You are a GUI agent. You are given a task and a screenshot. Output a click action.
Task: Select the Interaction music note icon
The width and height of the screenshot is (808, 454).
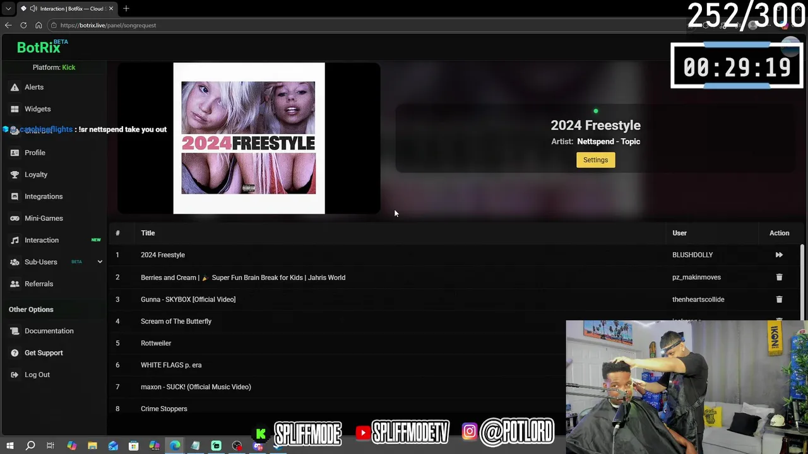pos(15,240)
